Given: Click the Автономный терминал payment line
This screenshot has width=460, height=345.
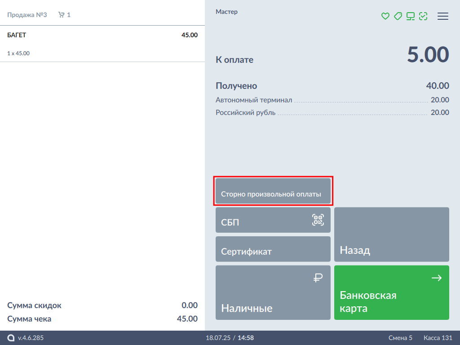Looking at the screenshot, I should [x=332, y=100].
